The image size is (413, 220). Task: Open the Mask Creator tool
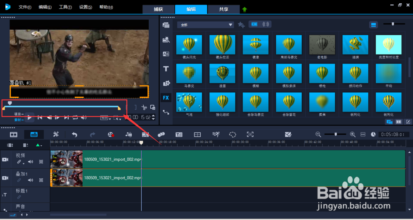(233, 135)
